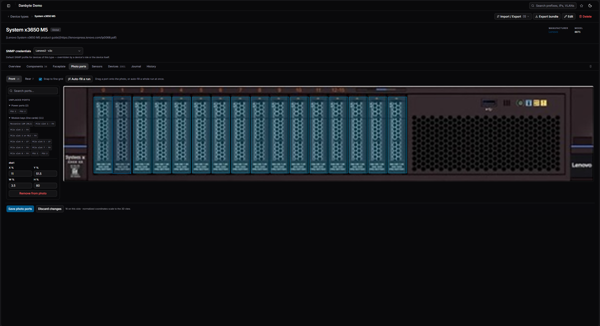Select the drive bay overlay under label 5
This screenshot has width=600, height=326.
coord(201,135)
